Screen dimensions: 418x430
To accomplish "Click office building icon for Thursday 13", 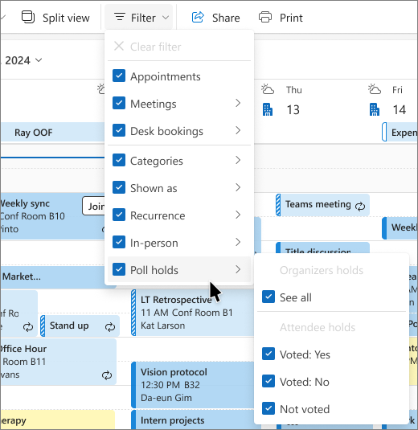I will [x=268, y=109].
